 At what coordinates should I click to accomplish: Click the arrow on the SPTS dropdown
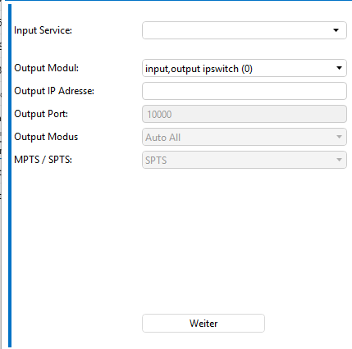[x=339, y=160]
